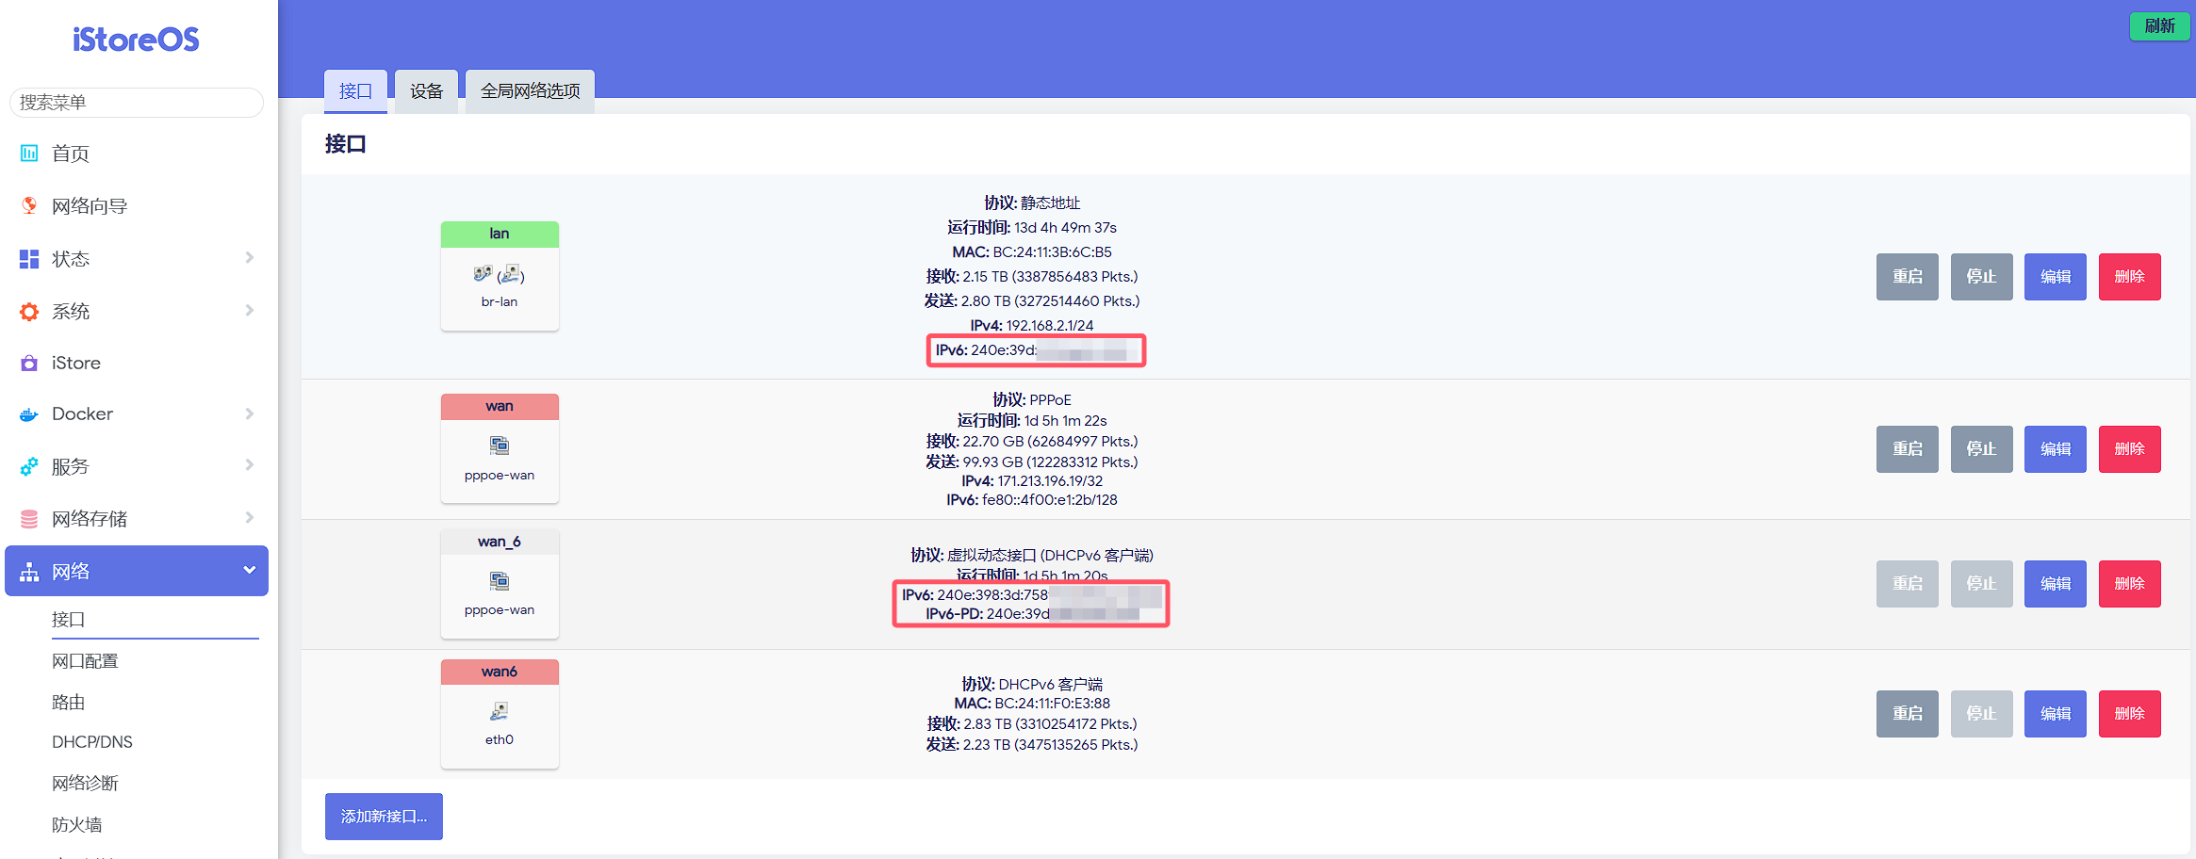The width and height of the screenshot is (2196, 859).
Task: Edit the wan6 interface
Action: tap(2056, 714)
